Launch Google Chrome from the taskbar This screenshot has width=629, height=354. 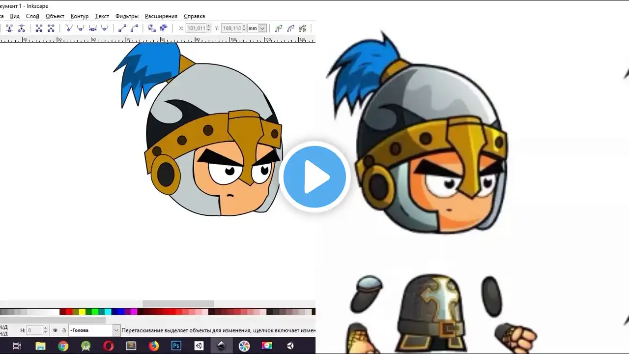(x=63, y=346)
